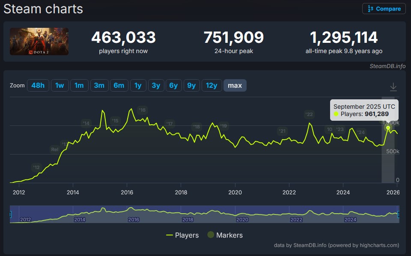Click the '24 chart marker
Image resolution: width=411 pixels, height=256 pixels.
(361, 132)
